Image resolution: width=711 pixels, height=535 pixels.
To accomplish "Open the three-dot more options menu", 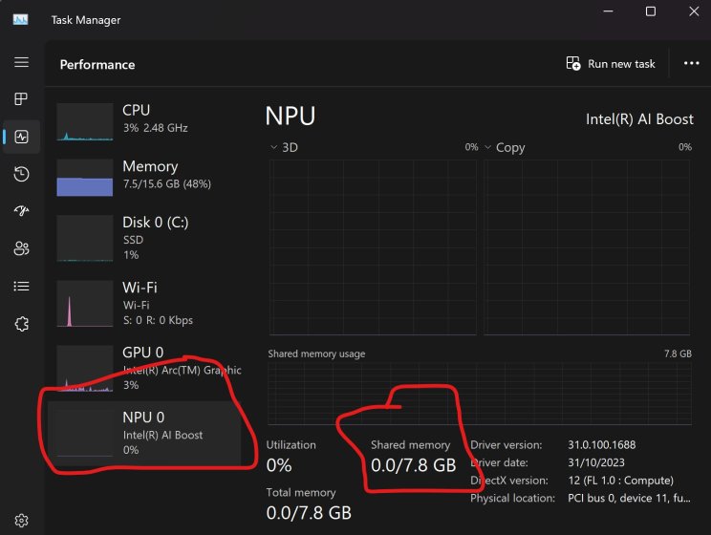I will 691,64.
